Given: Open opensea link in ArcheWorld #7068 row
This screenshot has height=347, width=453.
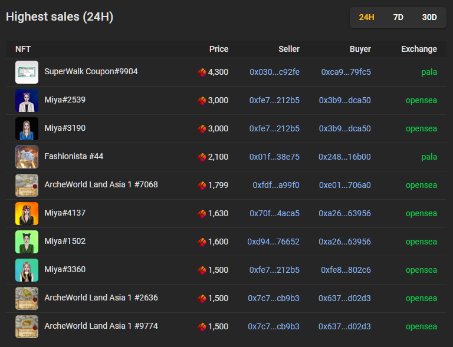Looking at the screenshot, I should coord(421,185).
